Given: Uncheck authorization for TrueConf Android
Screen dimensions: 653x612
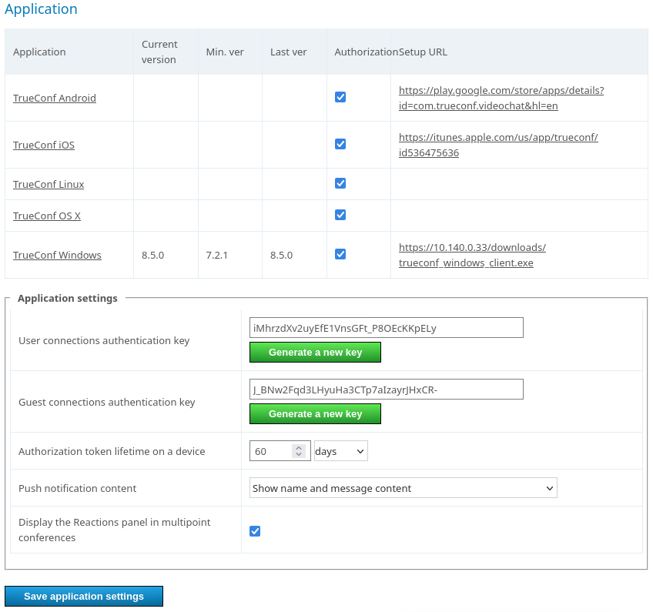Looking at the screenshot, I should (340, 98).
